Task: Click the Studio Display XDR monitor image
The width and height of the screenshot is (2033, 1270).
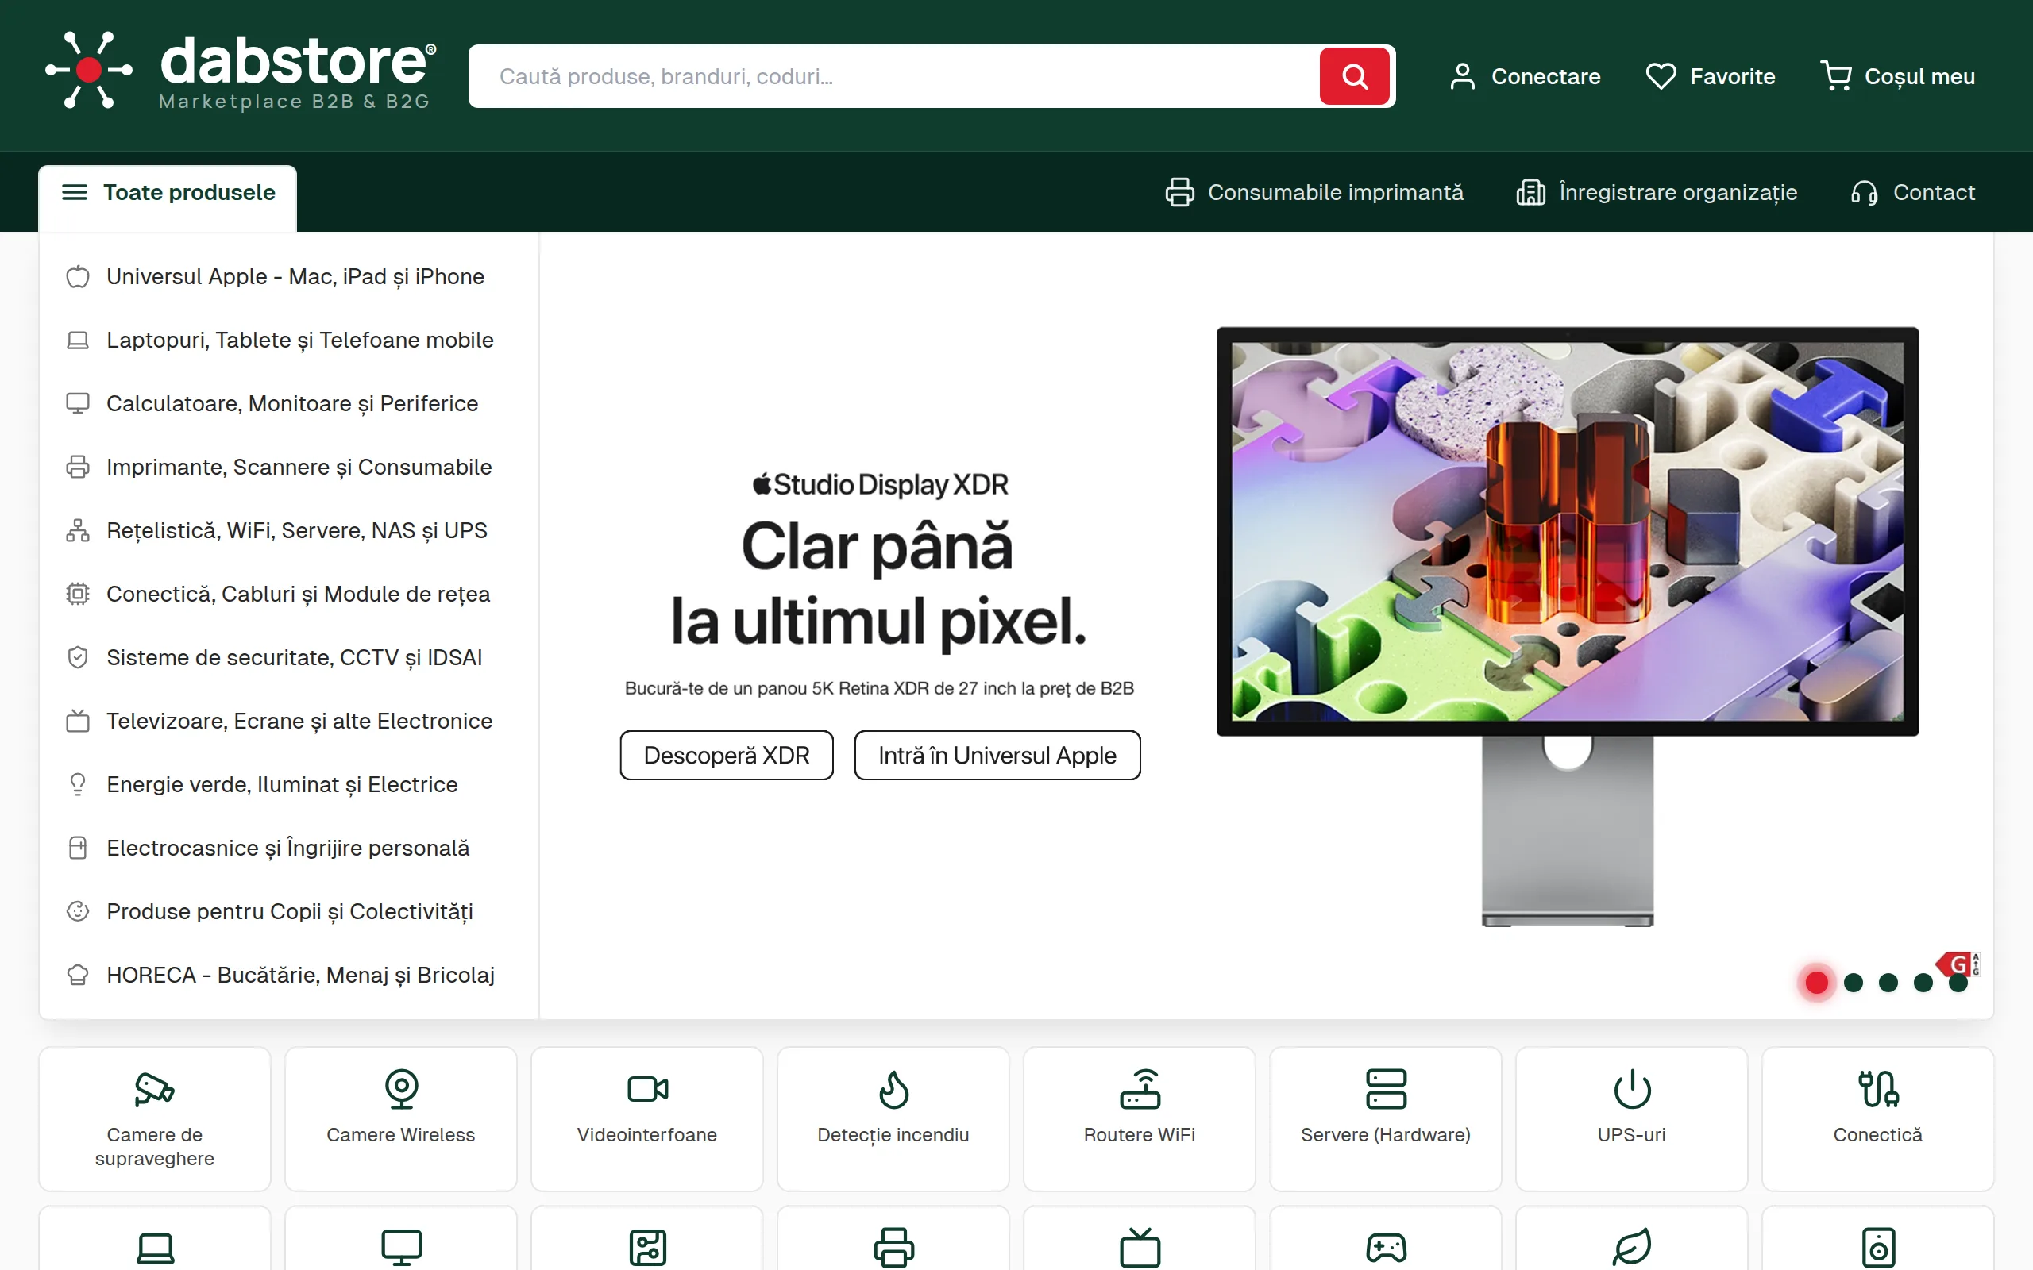Action: point(1568,626)
